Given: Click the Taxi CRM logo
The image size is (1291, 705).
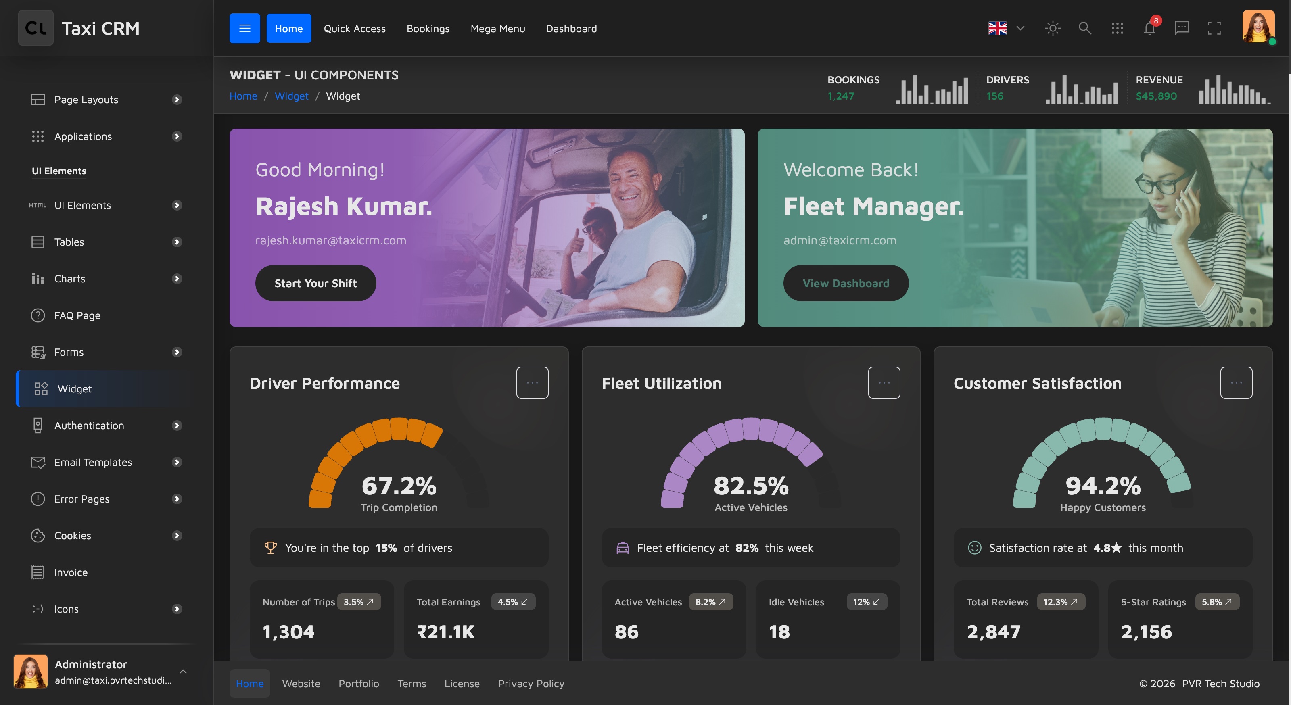Looking at the screenshot, I should pyautogui.click(x=79, y=28).
